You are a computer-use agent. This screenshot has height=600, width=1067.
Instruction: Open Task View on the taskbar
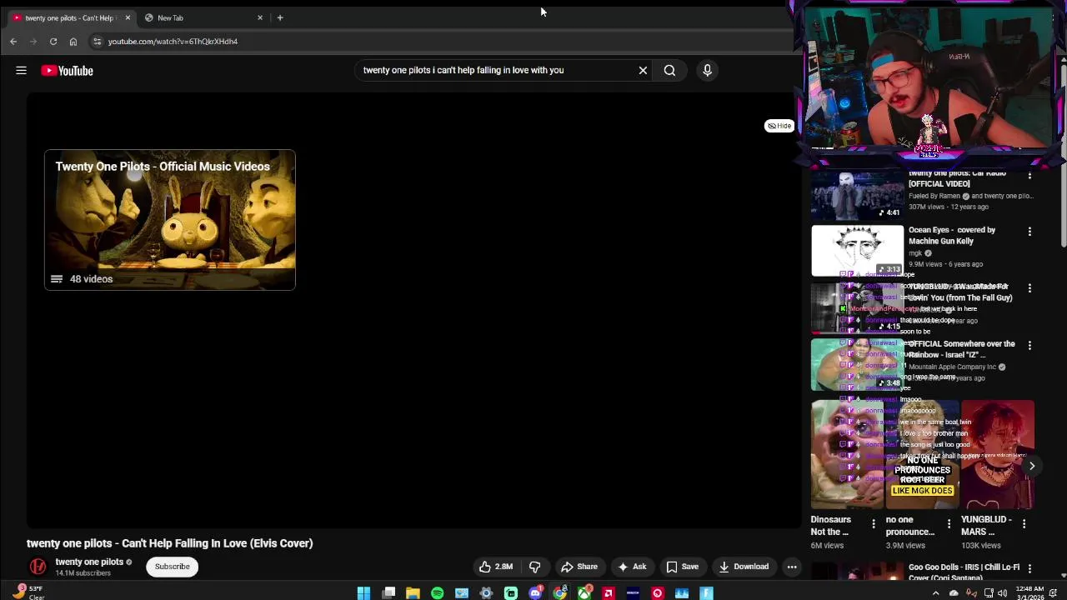point(388,593)
